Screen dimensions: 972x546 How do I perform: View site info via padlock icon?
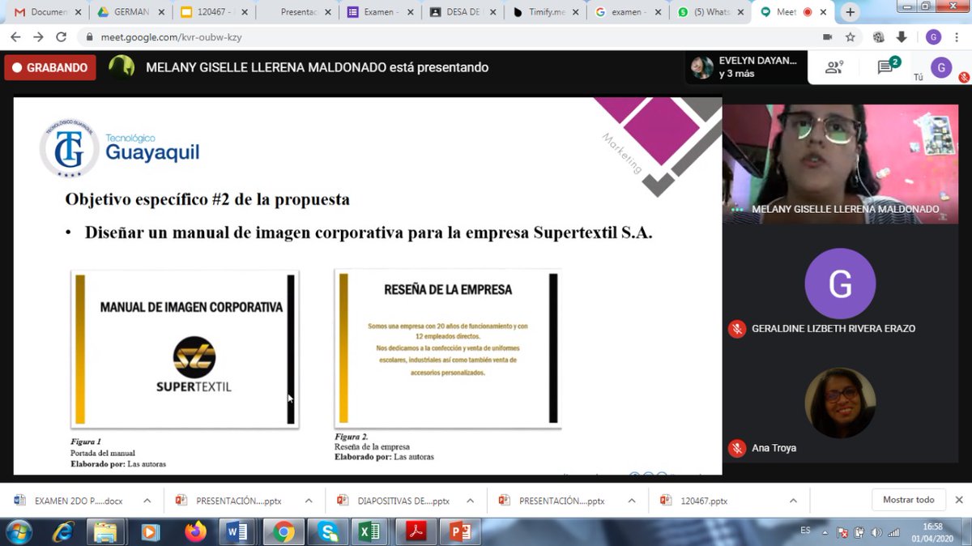coord(89,37)
